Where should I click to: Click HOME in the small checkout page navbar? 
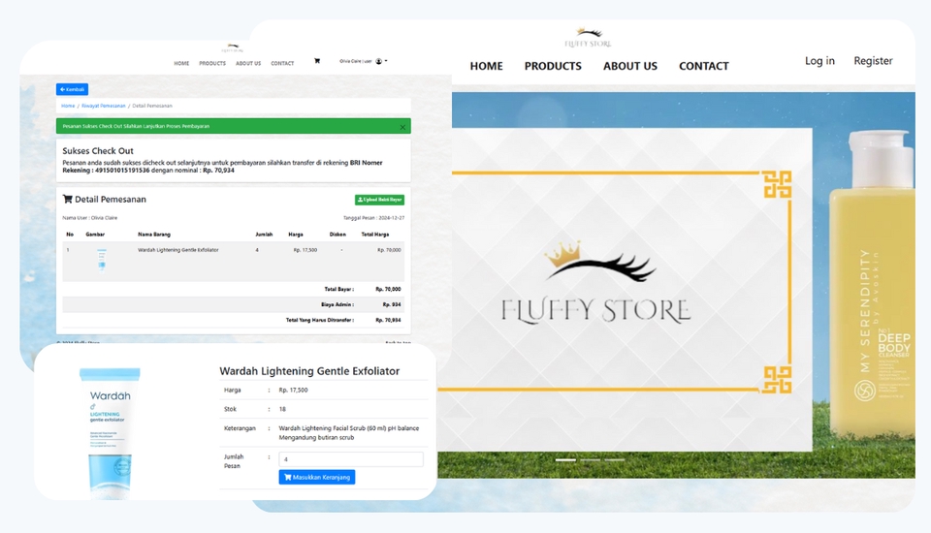pyautogui.click(x=181, y=63)
